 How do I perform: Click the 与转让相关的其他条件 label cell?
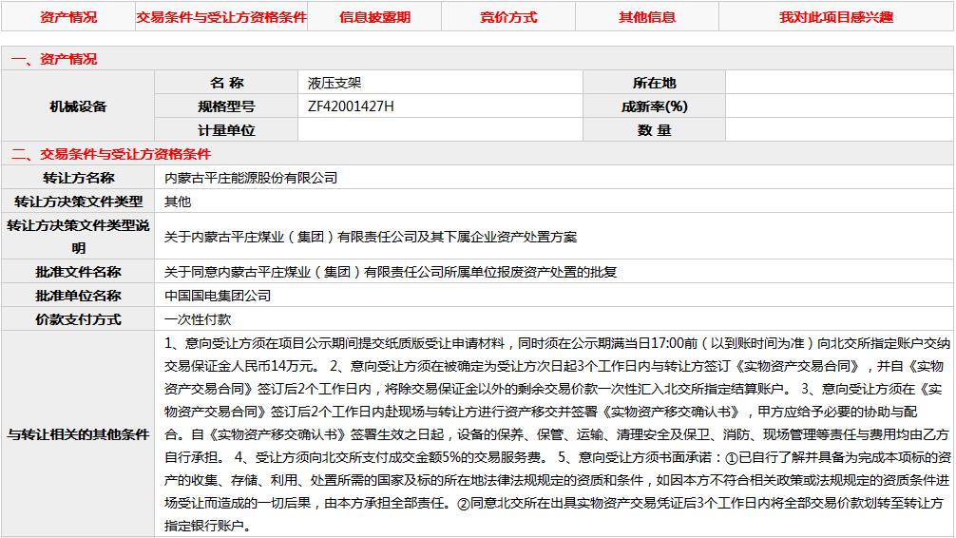78,434
